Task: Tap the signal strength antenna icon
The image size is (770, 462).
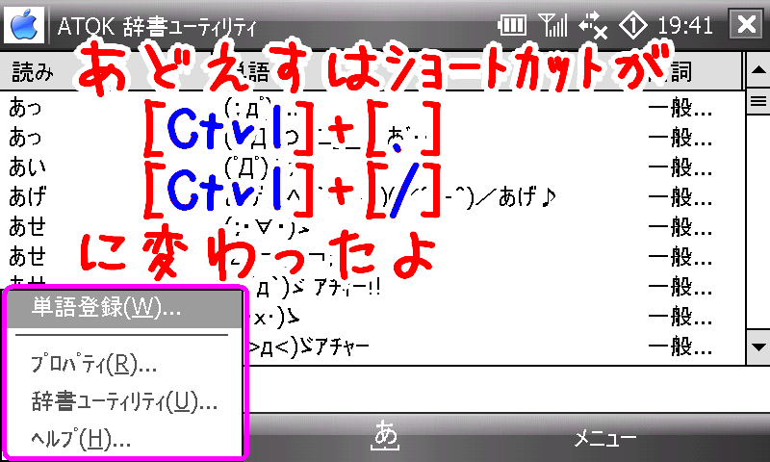Action: (x=552, y=25)
